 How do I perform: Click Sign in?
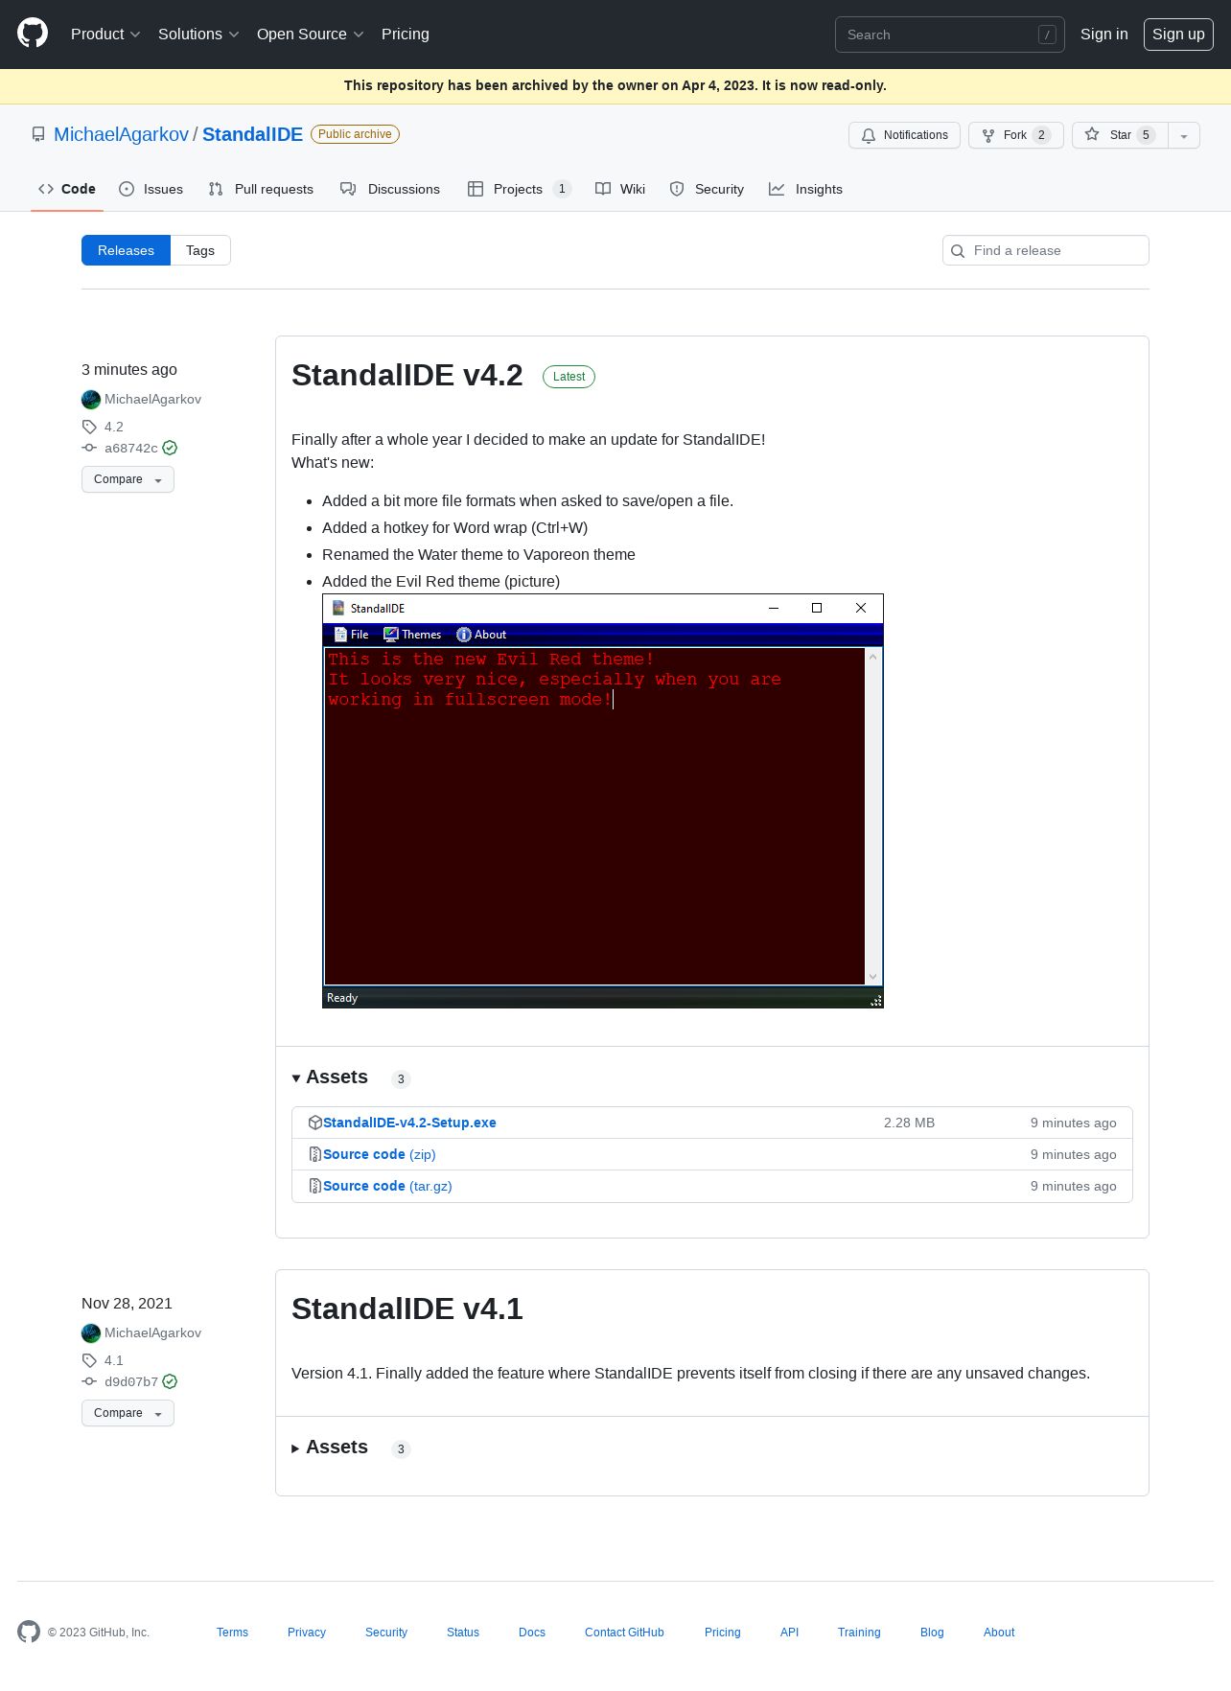(1103, 35)
